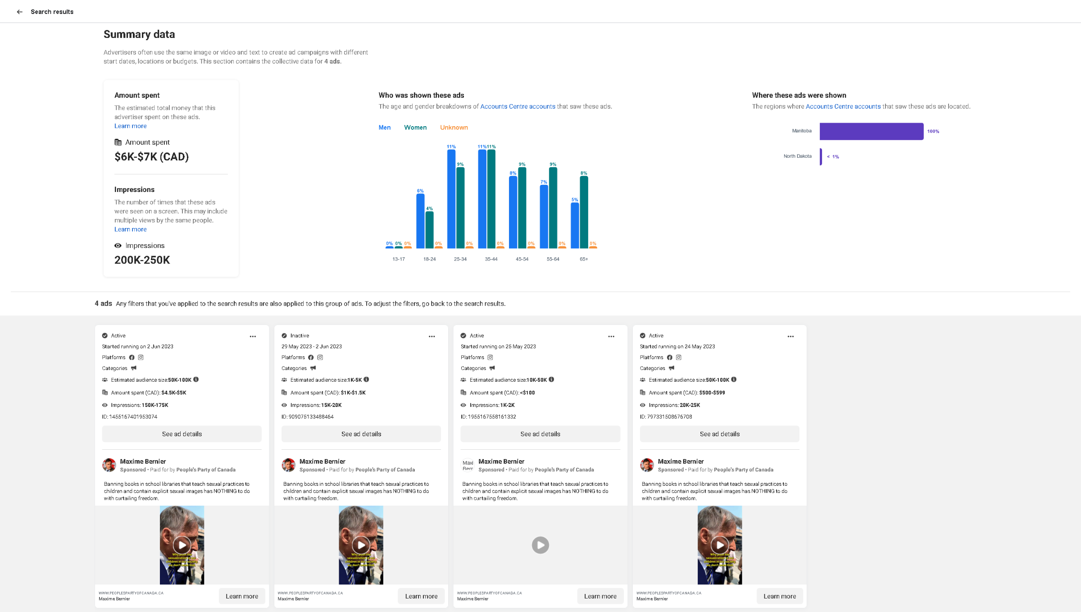Play the video in the 24 May 2023 ad
Image resolution: width=1081 pixels, height=612 pixels.
[720, 545]
